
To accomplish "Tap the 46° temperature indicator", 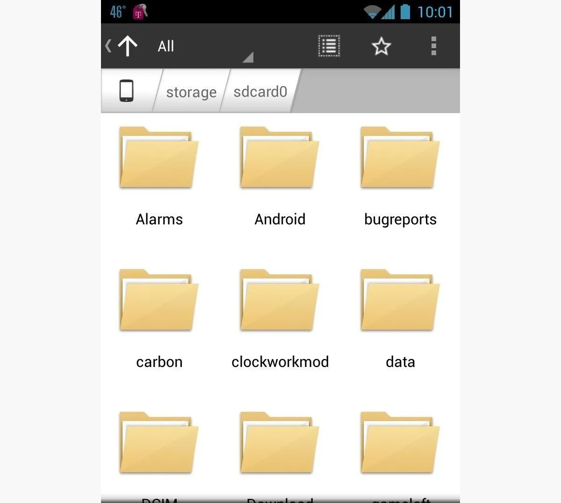I will coord(118,12).
